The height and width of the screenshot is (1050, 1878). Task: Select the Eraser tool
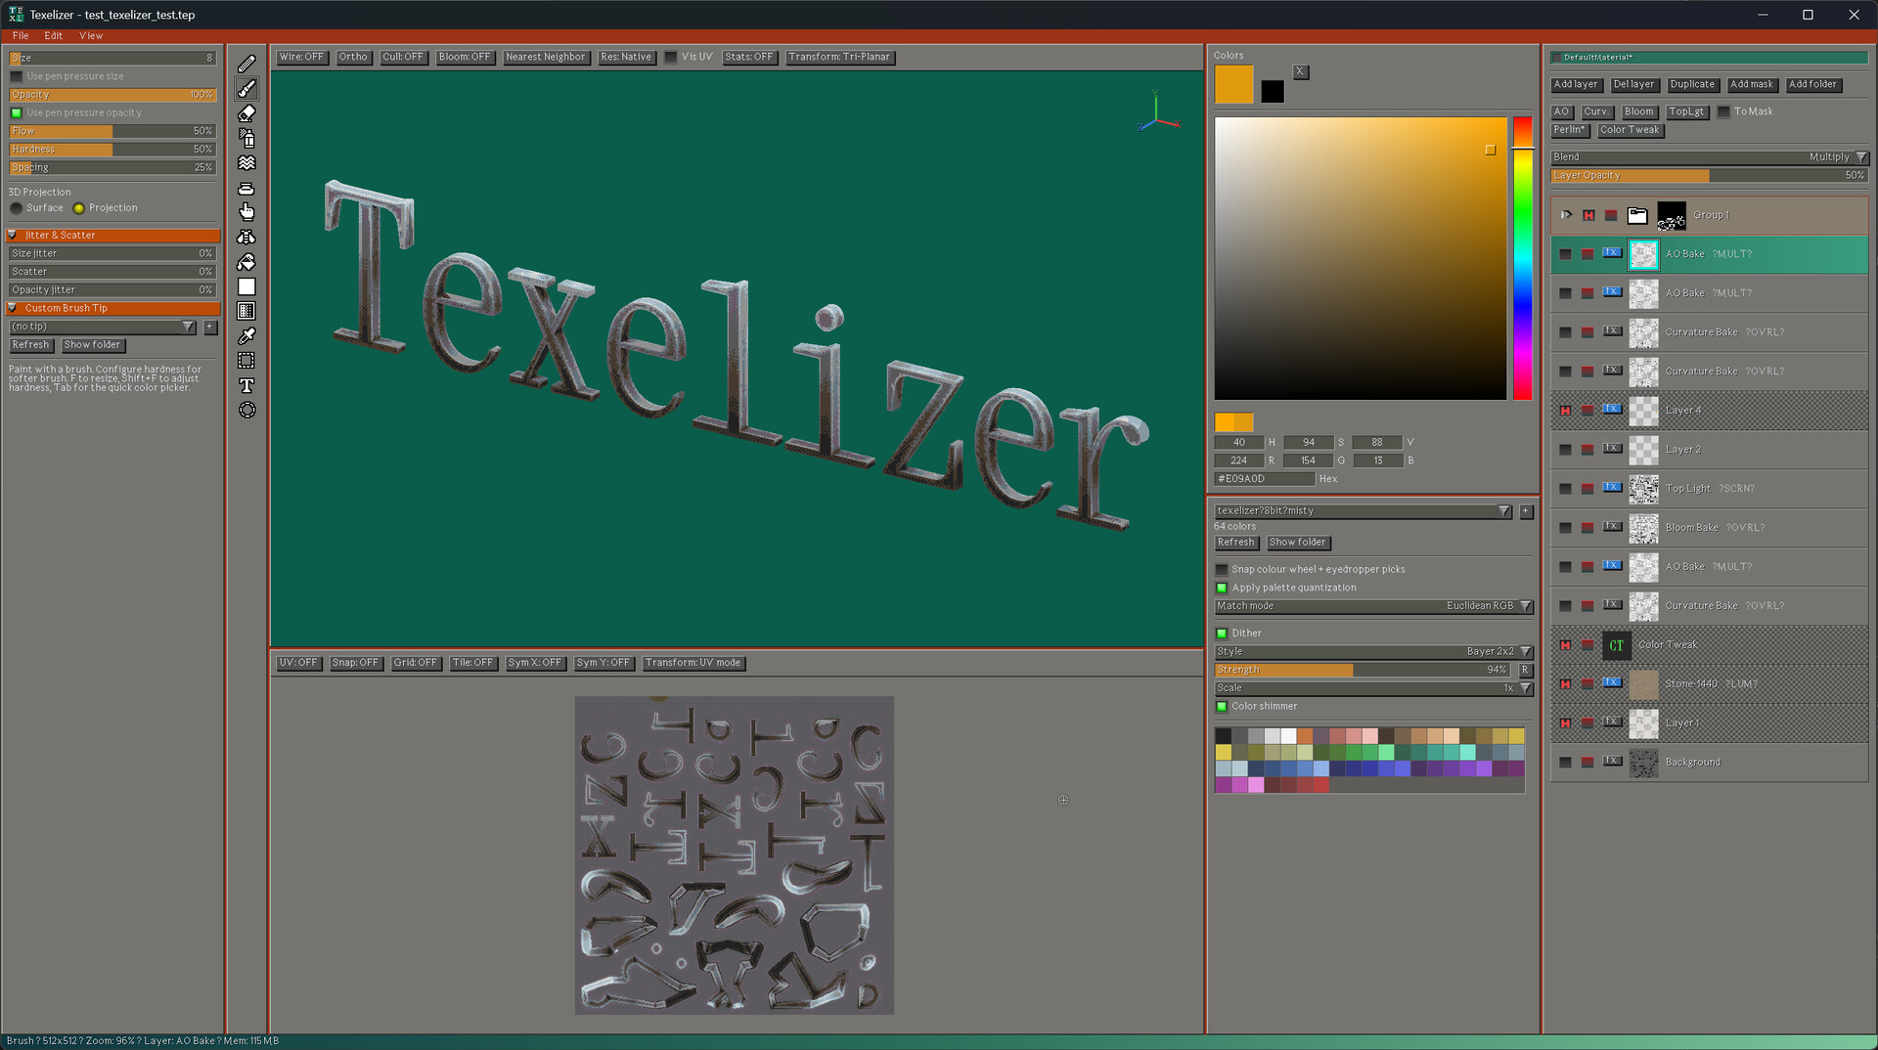pyautogui.click(x=246, y=113)
